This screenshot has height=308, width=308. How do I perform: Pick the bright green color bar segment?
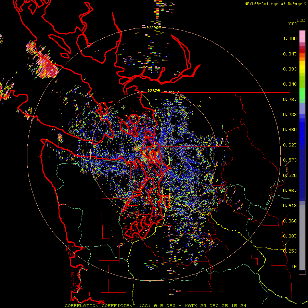pyautogui.click(x=302, y=93)
